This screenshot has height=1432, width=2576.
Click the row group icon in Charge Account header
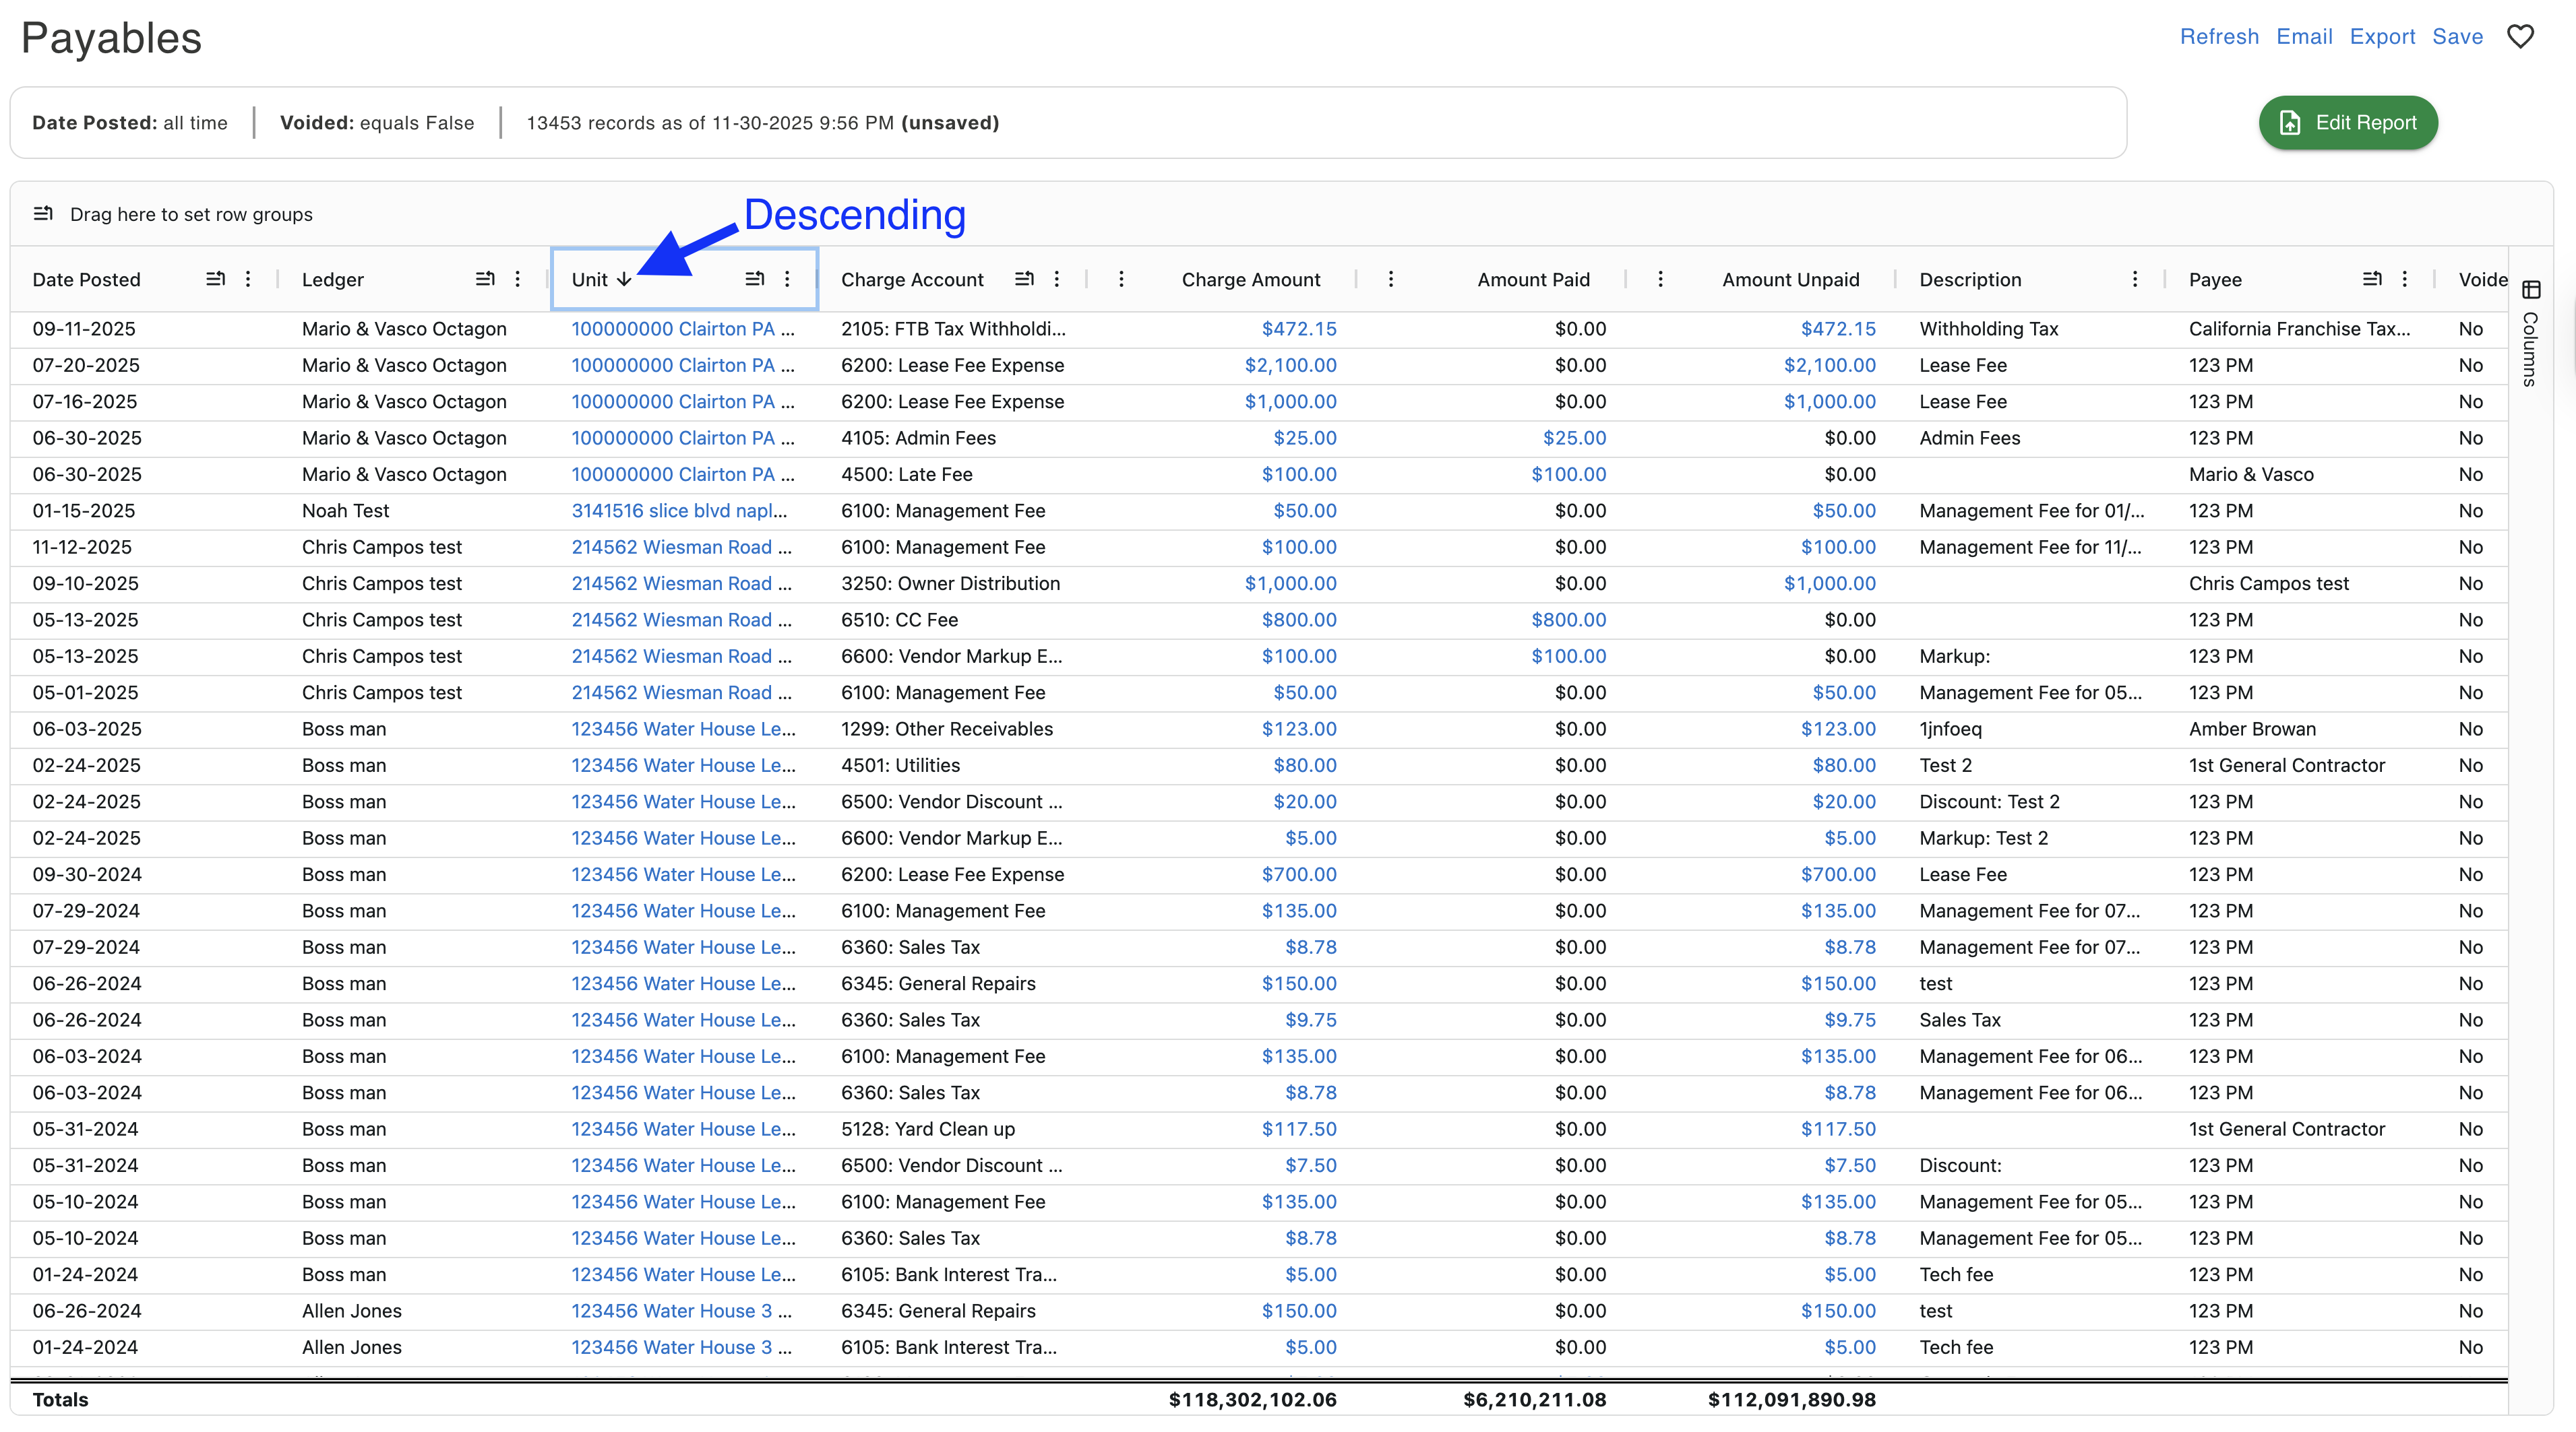[1024, 279]
